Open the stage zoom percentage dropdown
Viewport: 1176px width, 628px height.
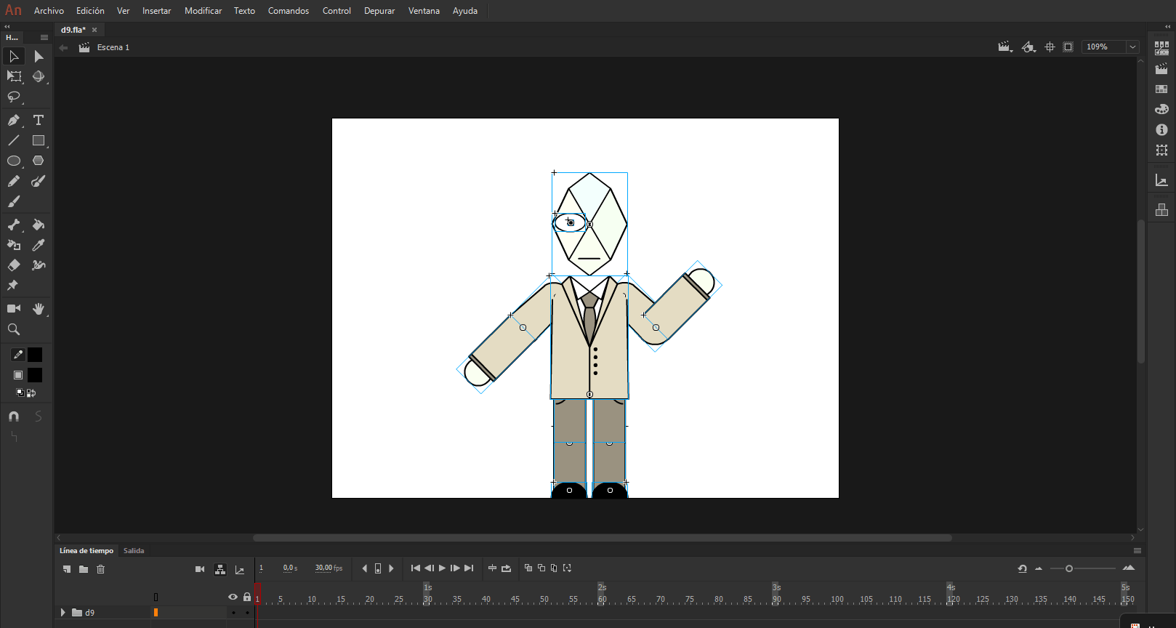1132,47
